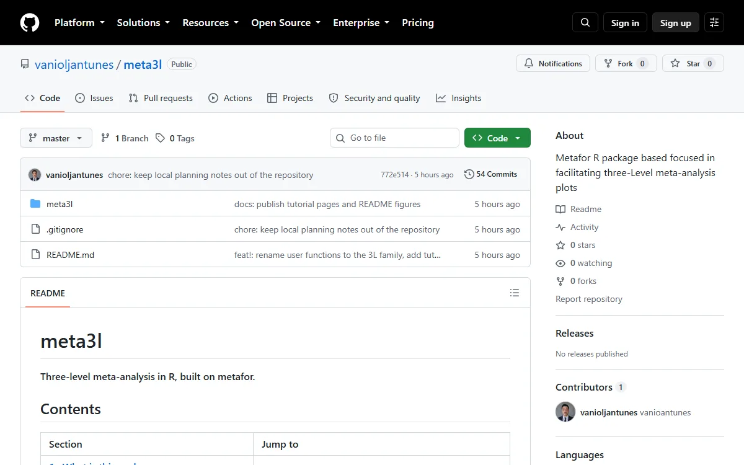Open the Insights tab
This screenshot has width=744, height=465.
tap(458, 98)
